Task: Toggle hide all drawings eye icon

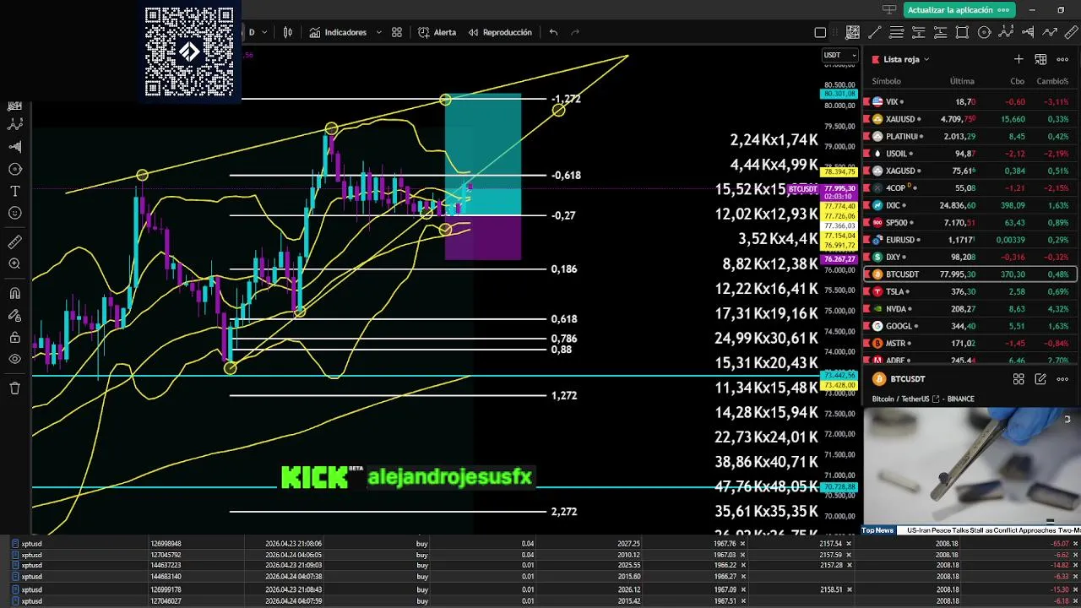Action: [x=14, y=359]
